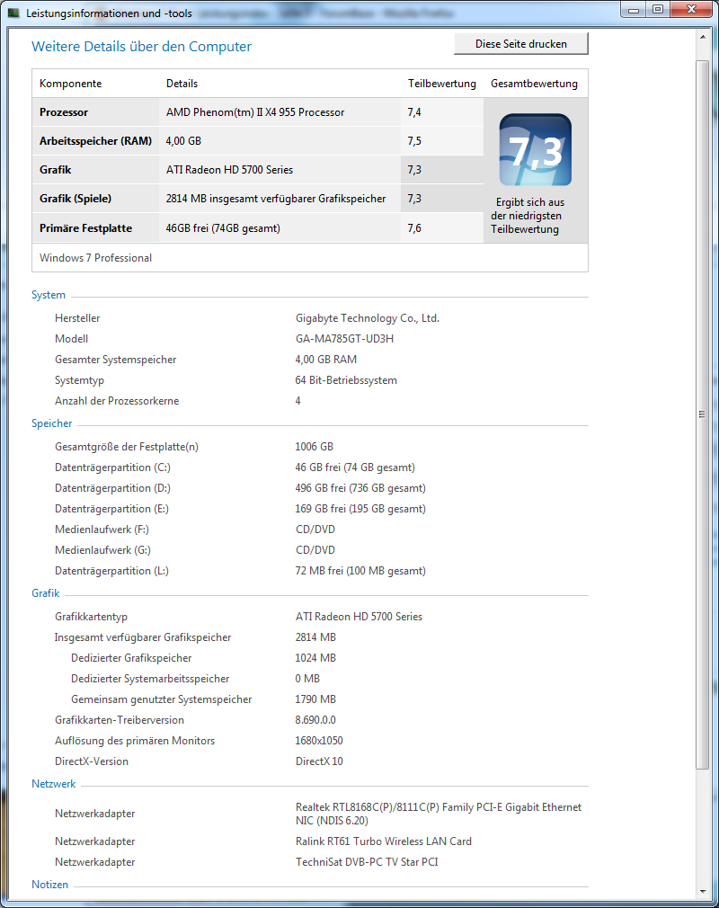
Task: Click the processor score 7,4
Action: click(414, 112)
